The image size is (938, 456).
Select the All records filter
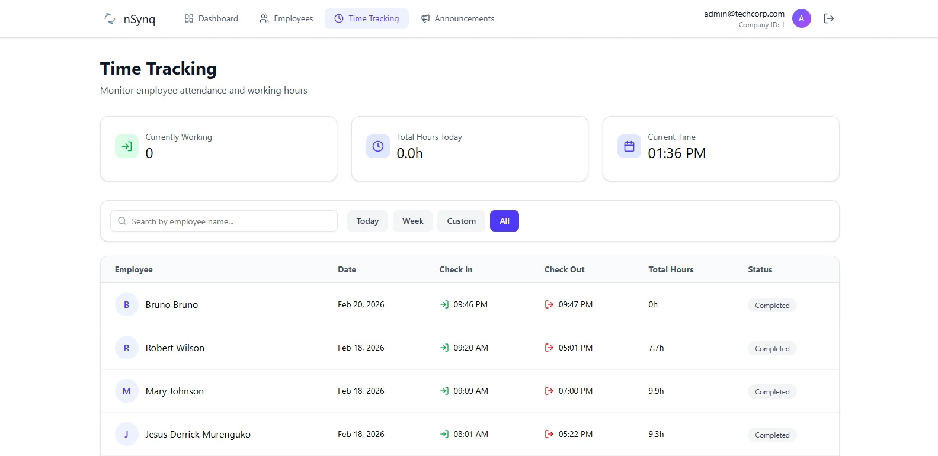click(x=504, y=221)
